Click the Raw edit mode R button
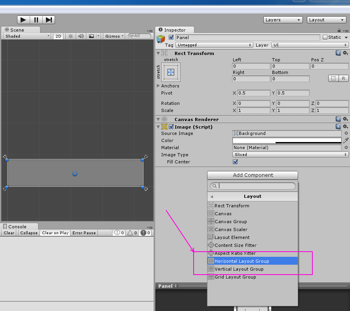 [344, 78]
